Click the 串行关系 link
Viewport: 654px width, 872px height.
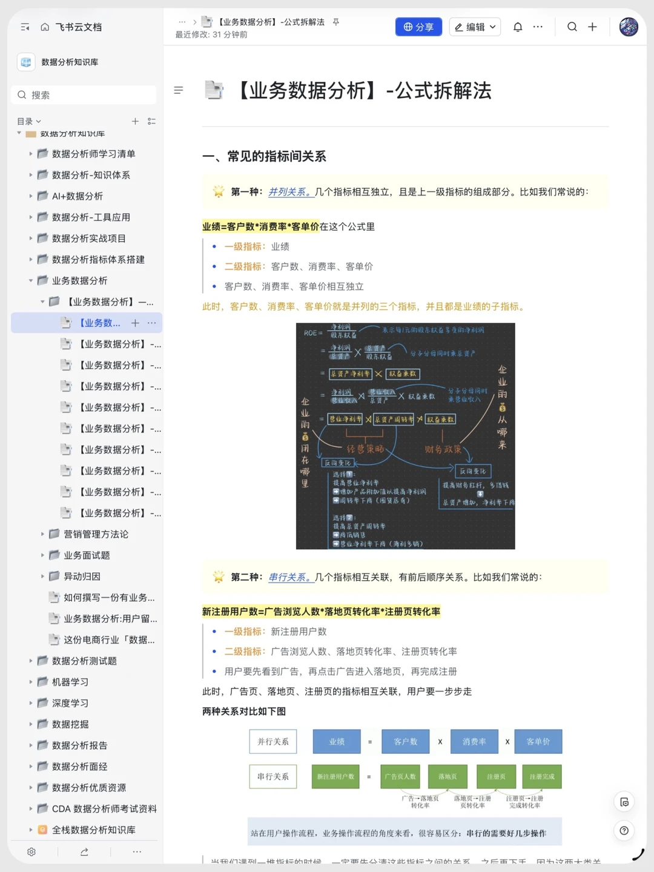click(290, 577)
